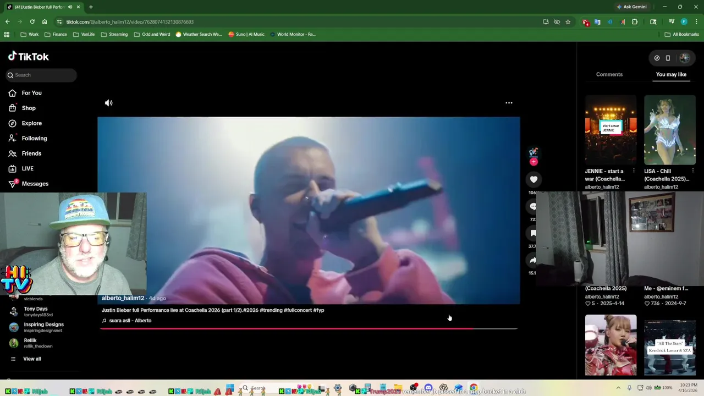The image size is (704, 396).
Task: Open the TikTok coins icon in the header
Action: point(657,58)
